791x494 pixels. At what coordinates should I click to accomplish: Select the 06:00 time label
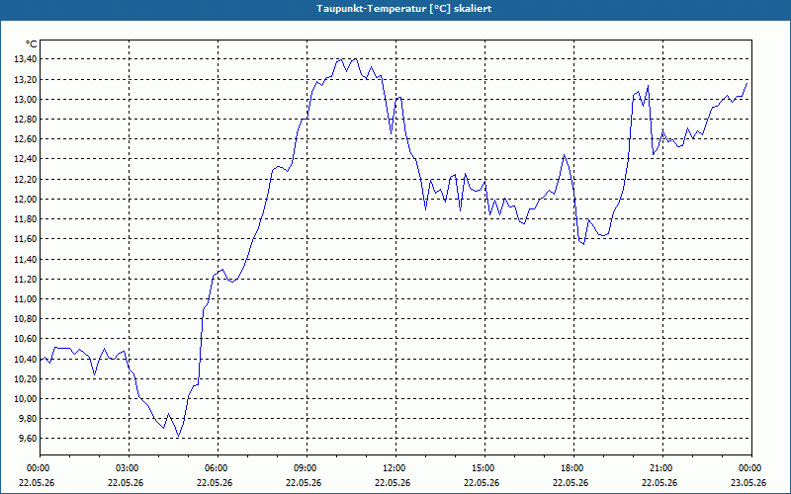point(218,468)
